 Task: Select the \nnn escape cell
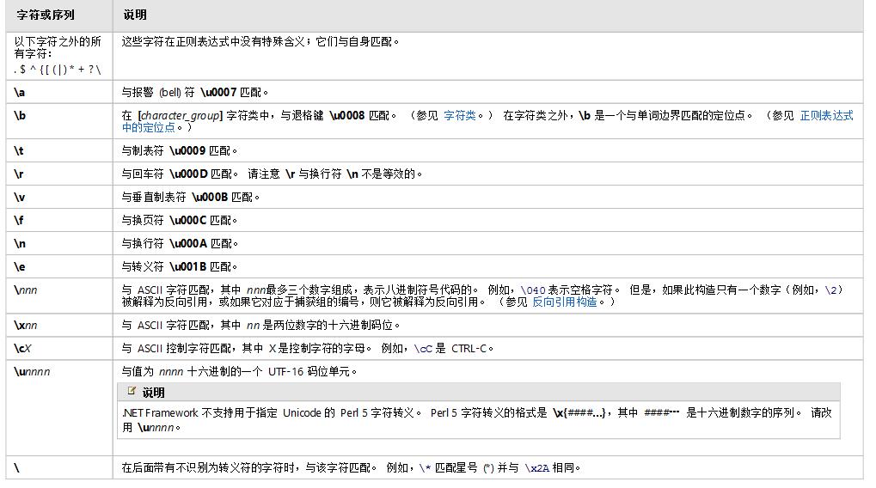click(x=59, y=296)
